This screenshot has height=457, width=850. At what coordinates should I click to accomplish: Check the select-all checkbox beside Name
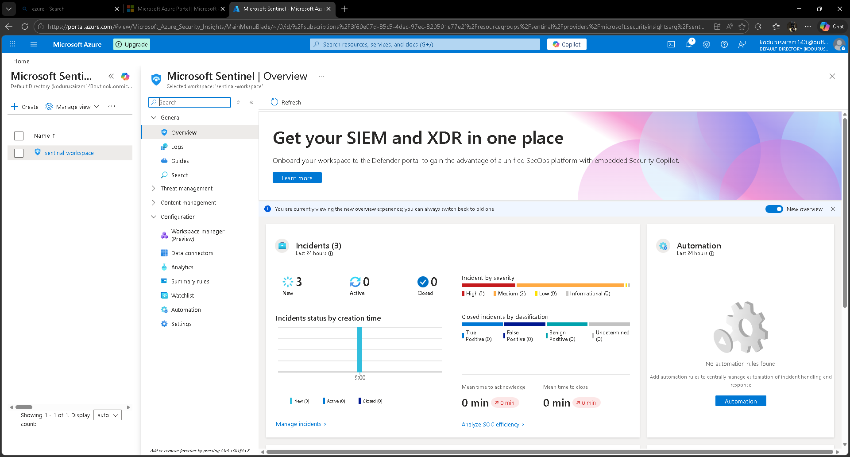pos(19,136)
